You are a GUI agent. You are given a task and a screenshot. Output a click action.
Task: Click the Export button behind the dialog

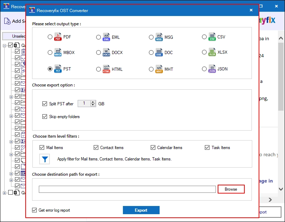click(270, 212)
